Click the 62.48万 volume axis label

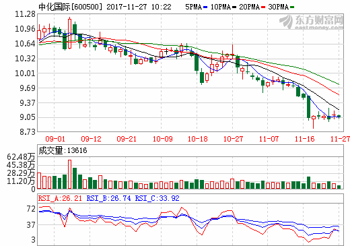click(21, 156)
